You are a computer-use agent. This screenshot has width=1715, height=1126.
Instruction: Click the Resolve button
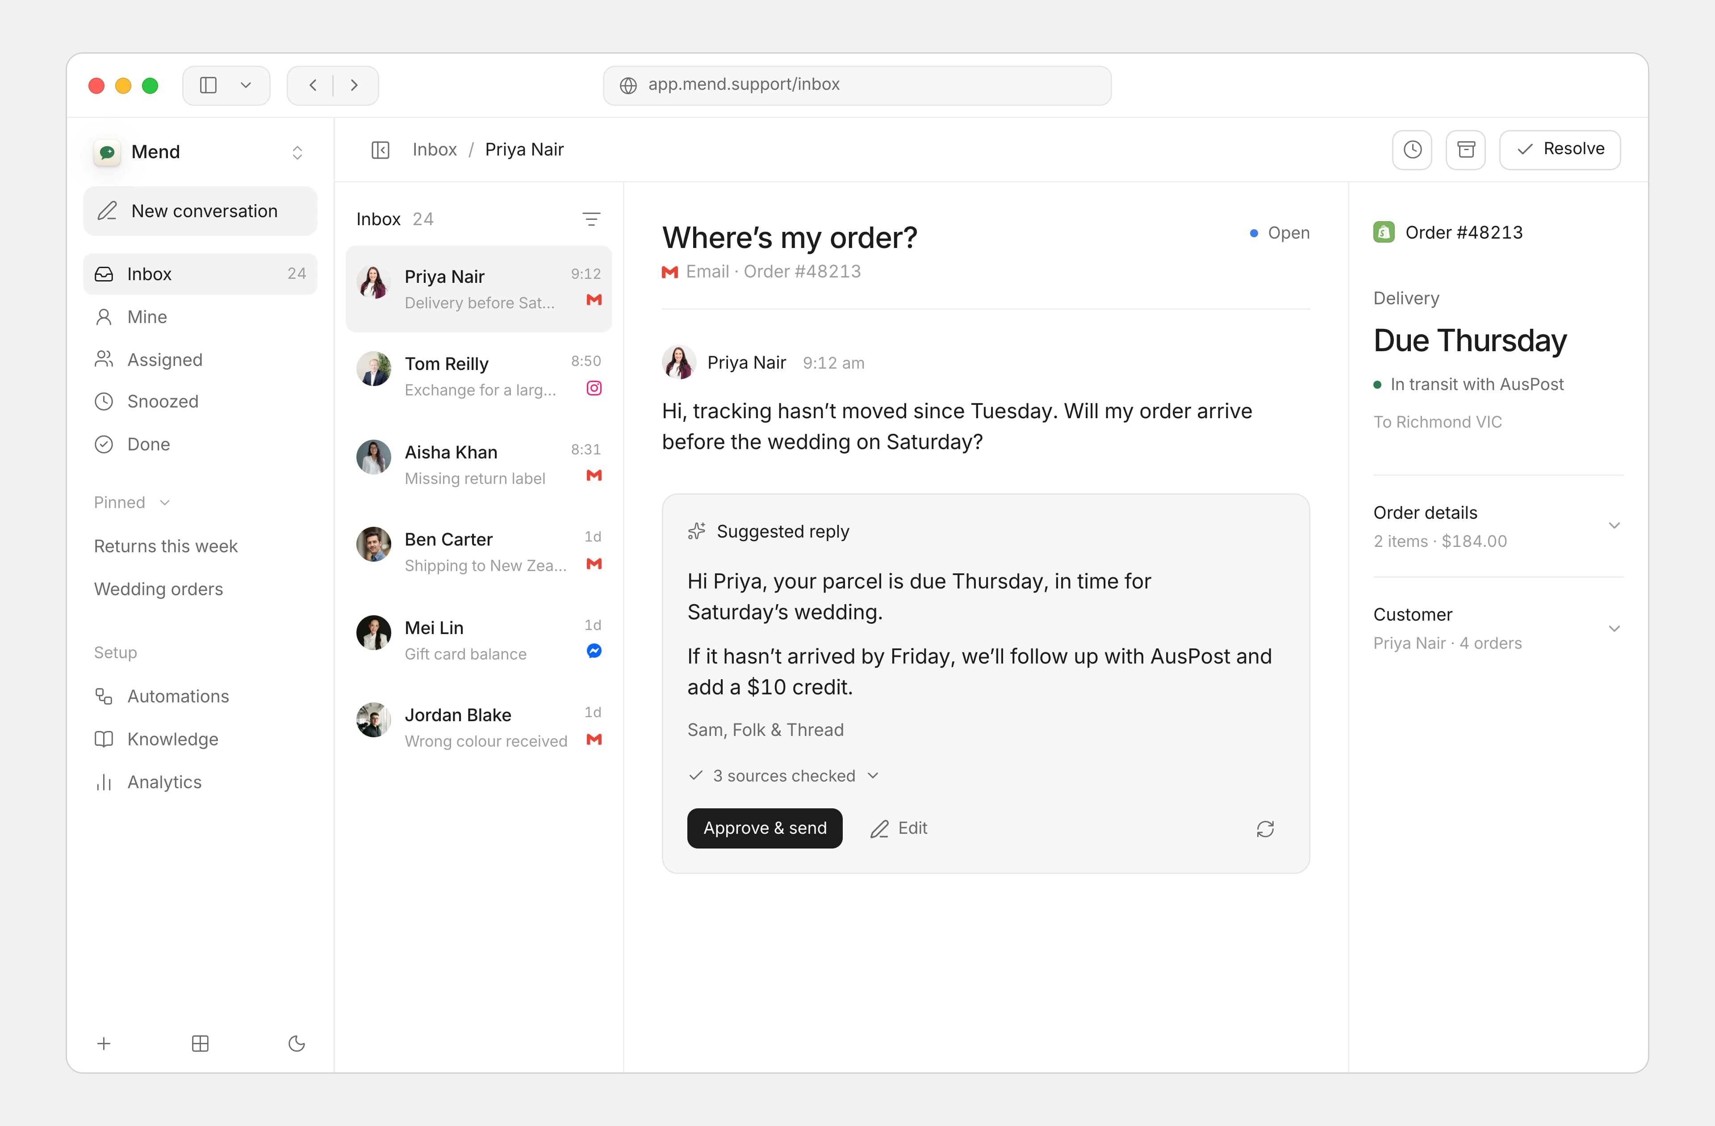click(x=1560, y=150)
